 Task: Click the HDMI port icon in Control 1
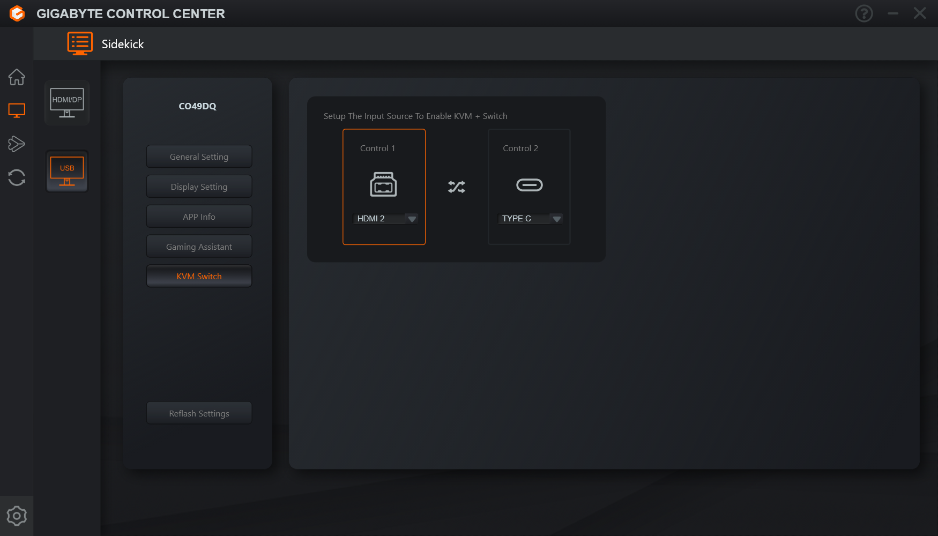[x=383, y=184]
